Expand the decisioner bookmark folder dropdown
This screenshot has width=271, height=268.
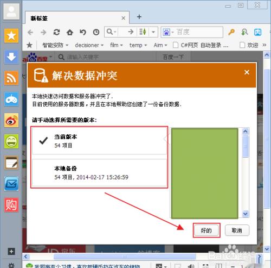(x=89, y=45)
